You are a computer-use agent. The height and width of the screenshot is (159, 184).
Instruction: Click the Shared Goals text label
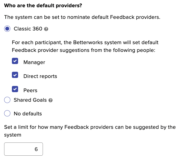(x=30, y=100)
